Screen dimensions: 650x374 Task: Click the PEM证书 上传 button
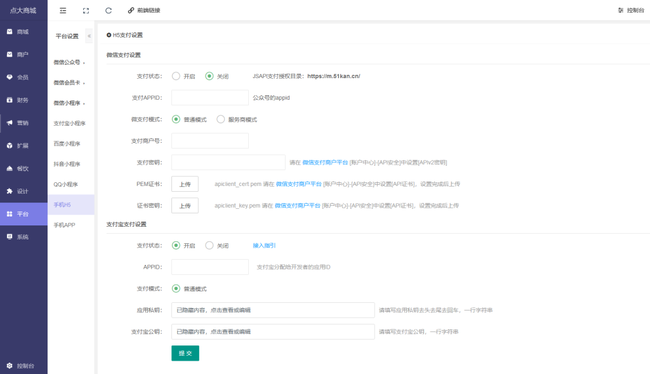185,184
